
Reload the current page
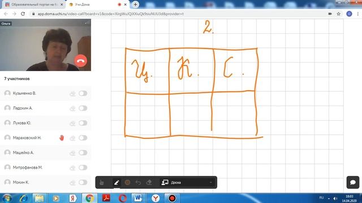(23, 14)
